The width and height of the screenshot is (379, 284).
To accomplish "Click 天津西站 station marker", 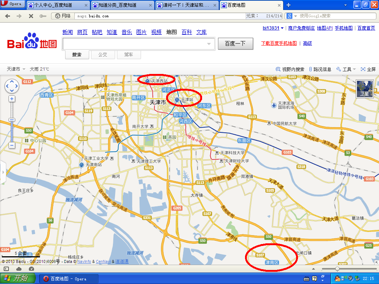I will click(147, 81).
